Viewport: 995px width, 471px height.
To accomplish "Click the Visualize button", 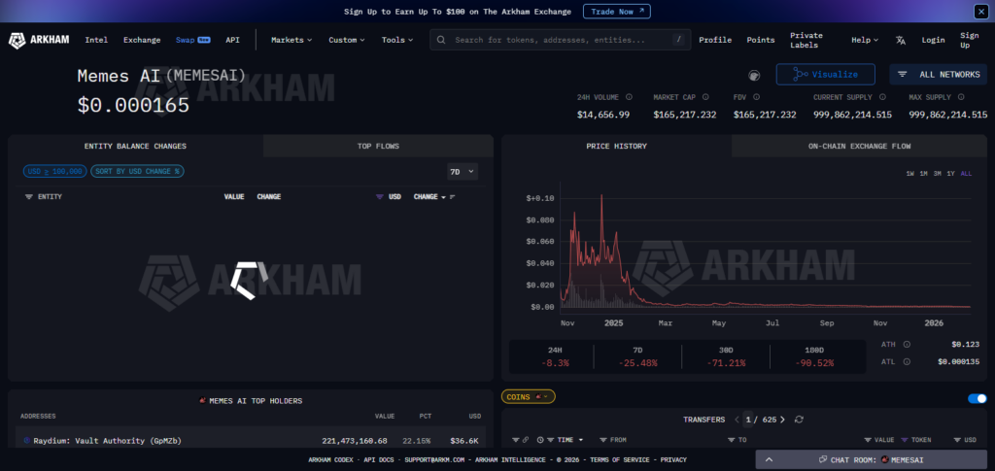I will [x=825, y=74].
